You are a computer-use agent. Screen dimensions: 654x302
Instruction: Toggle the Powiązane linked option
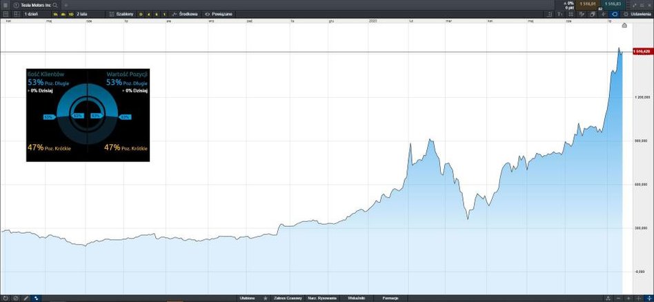coord(219,13)
